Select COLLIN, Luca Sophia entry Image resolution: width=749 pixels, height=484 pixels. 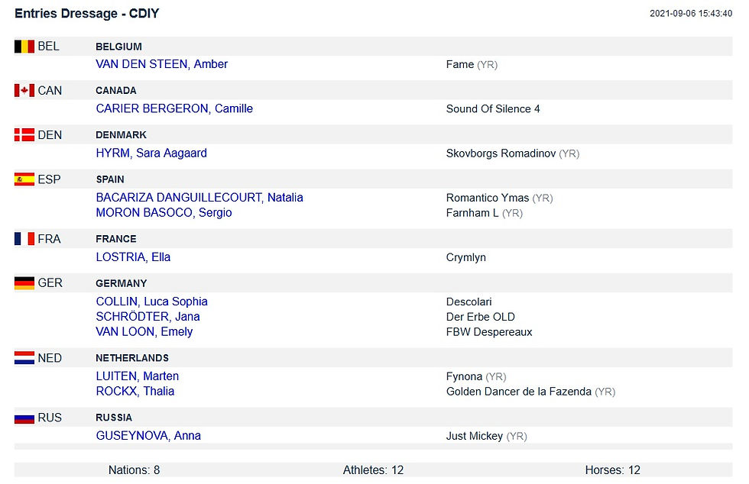pos(151,302)
